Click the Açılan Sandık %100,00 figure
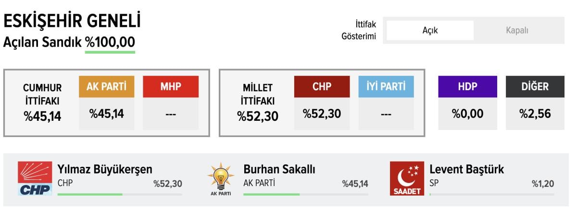 (x=110, y=42)
